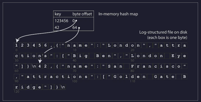Click the arrowhead pointing at byte 0
This screenshot has width=201, height=102.
pyautogui.click(x=17, y=40)
